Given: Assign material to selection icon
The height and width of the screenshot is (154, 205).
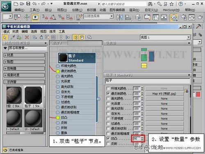Looking at the screenshot, I should [x=19, y=37].
